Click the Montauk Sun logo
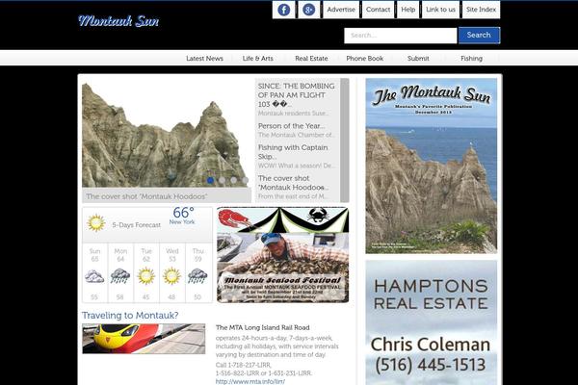The height and width of the screenshot is (385, 578). point(118,21)
